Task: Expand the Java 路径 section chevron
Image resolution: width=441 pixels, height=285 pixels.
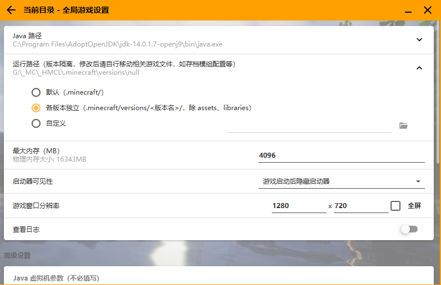Action: [x=419, y=40]
